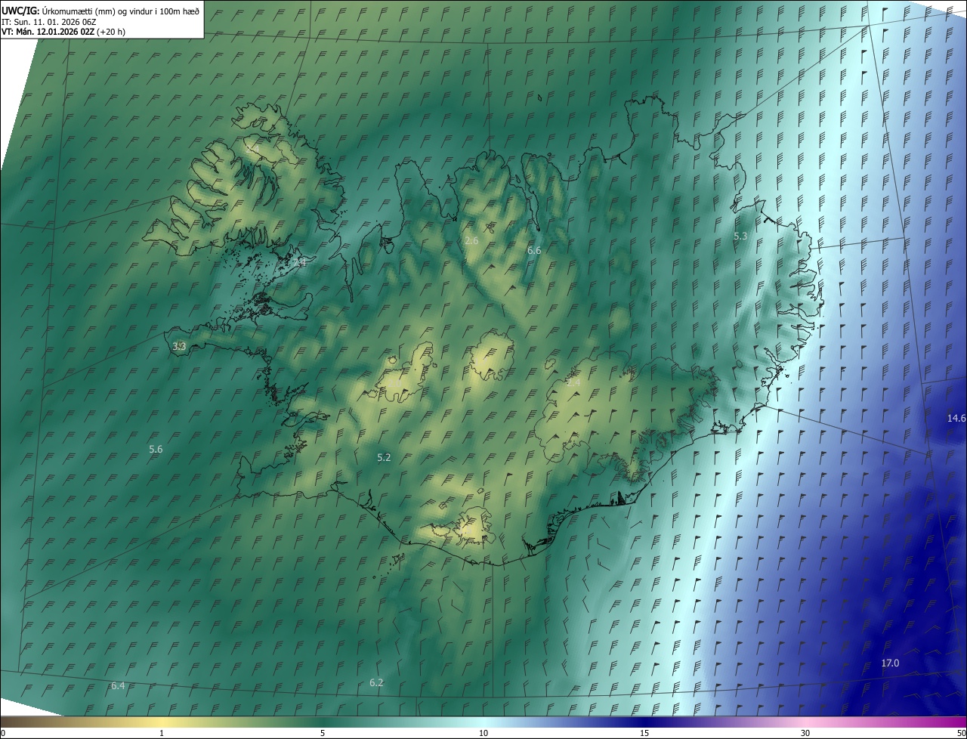Click the 5.2 value label

(x=384, y=457)
